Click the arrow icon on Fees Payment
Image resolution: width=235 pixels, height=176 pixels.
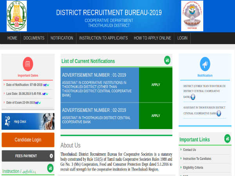[51, 156]
